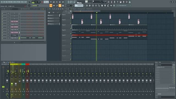Open the EDIT menu
Image resolution: width=176 pixels, height=99 pixels.
(4, 2)
